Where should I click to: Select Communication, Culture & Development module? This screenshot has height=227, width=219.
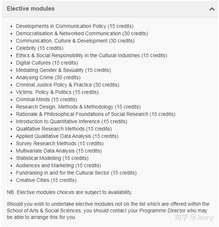point(75,41)
